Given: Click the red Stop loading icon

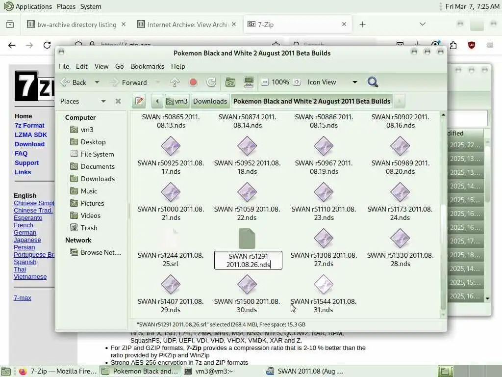Looking at the screenshot, I should tap(193, 82).
